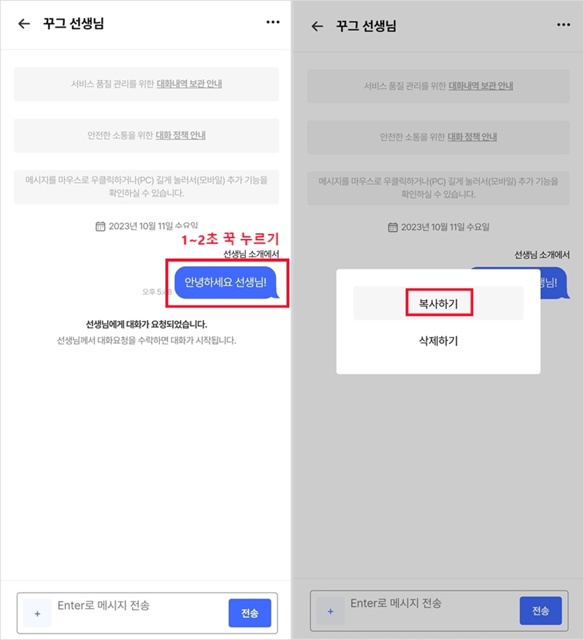This screenshot has height=640, width=584.
Task: Open 대화 정책 안내 link in right chat
Action: 472,137
